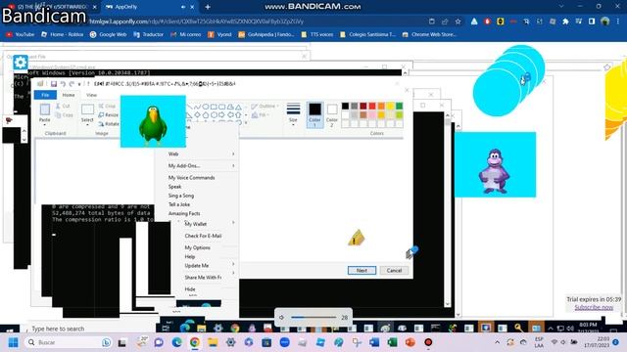Click the yellow warning triangle icon in dialog

click(x=356, y=238)
